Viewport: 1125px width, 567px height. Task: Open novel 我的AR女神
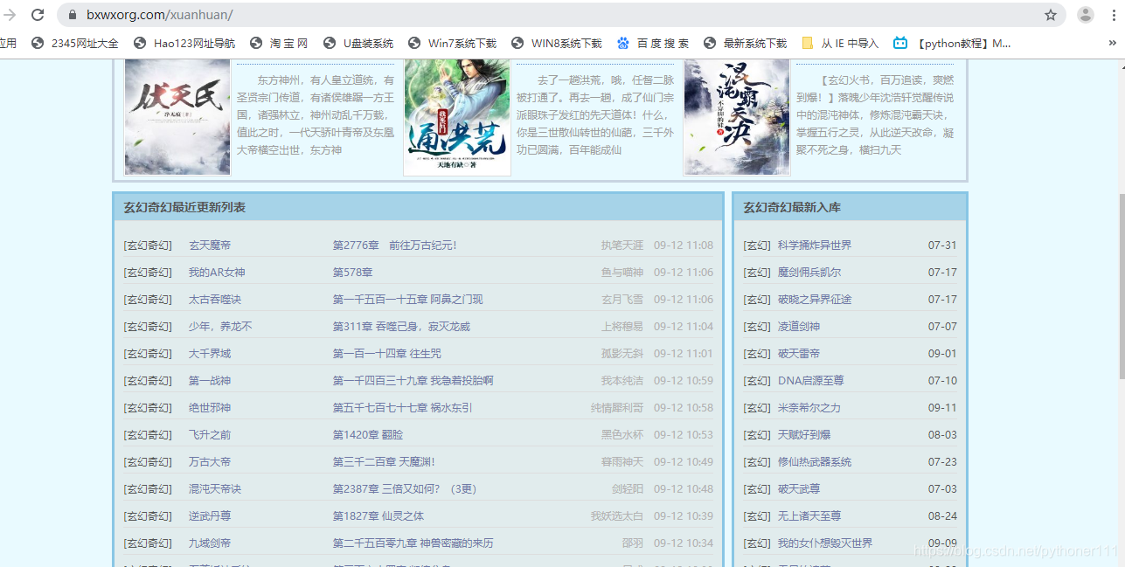point(217,273)
